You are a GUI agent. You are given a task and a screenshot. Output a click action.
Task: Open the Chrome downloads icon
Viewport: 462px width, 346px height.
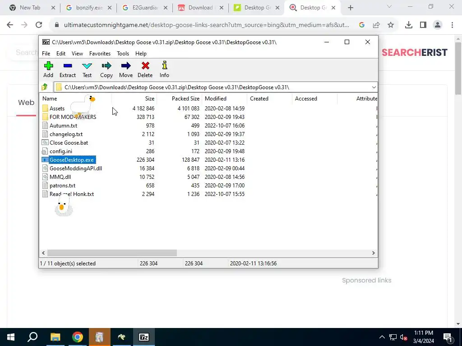(409, 25)
